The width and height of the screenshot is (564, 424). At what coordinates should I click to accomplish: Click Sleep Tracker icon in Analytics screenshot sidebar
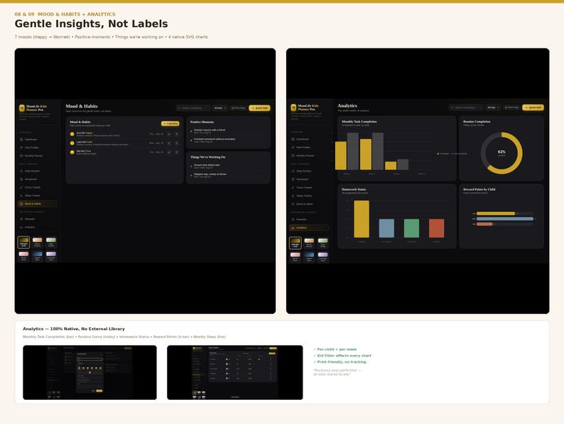[x=293, y=196]
